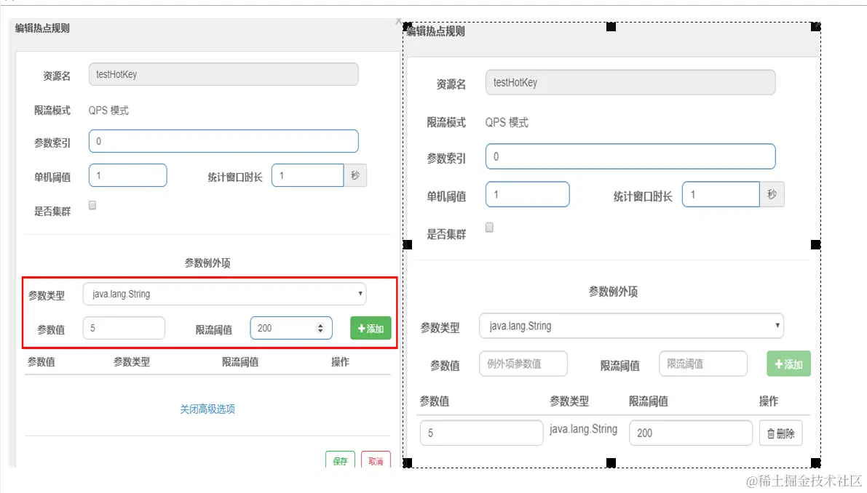
Task: Toggle the 是否集群 checkbox in left dialog
Action: pyautogui.click(x=92, y=205)
